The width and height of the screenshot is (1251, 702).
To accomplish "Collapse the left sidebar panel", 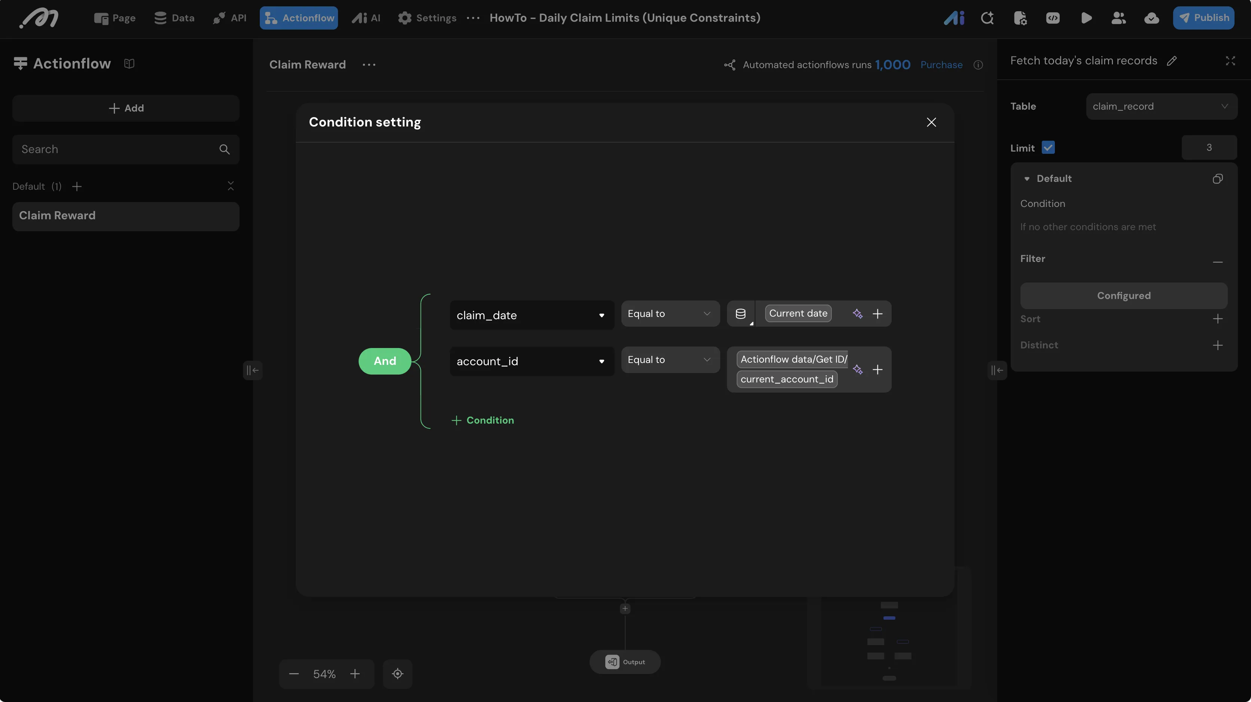I will click(x=253, y=370).
